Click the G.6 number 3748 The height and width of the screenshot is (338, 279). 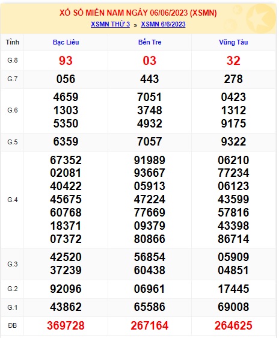150,111
